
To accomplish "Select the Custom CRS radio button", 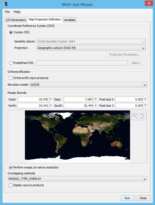I will pos(11,32).
